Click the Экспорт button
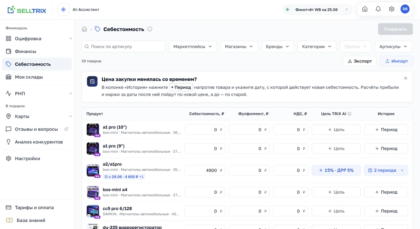 (x=360, y=61)
